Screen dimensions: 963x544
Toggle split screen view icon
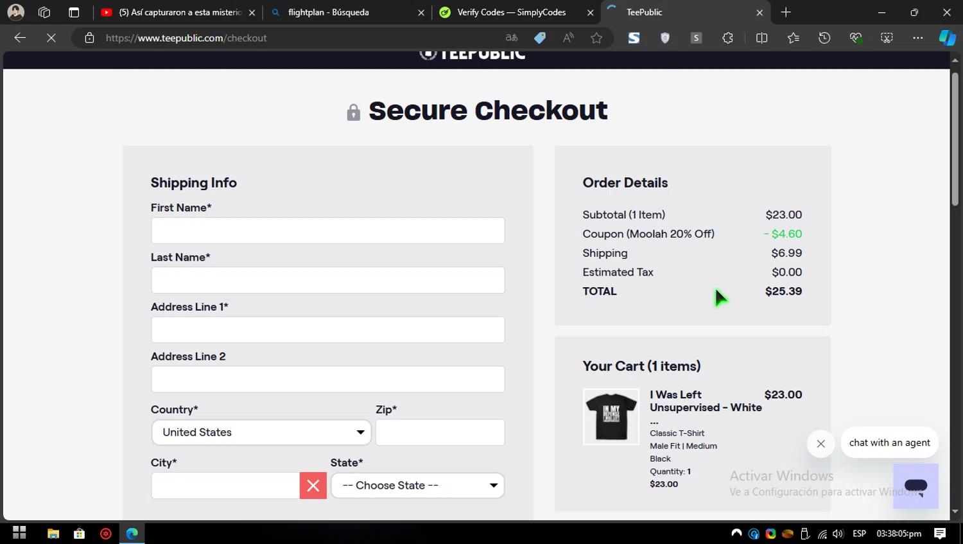click(x=762, y=38)
